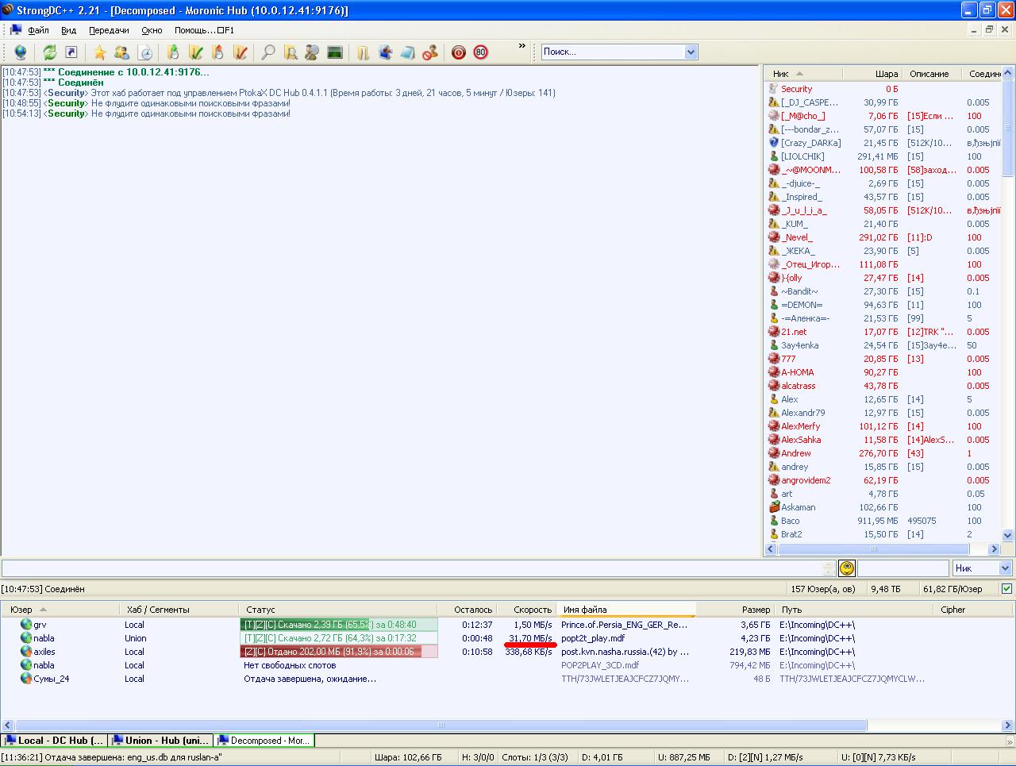1016x766 pixels.
Task: Open the Ник filter type dropdown
Action: coord(1004,568)
